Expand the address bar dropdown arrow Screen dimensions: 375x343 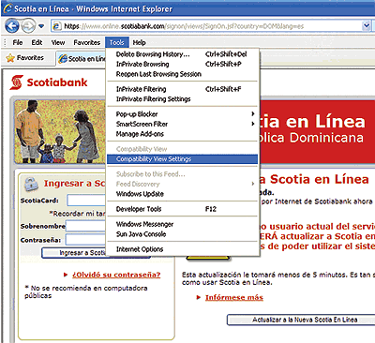(367, 26)
